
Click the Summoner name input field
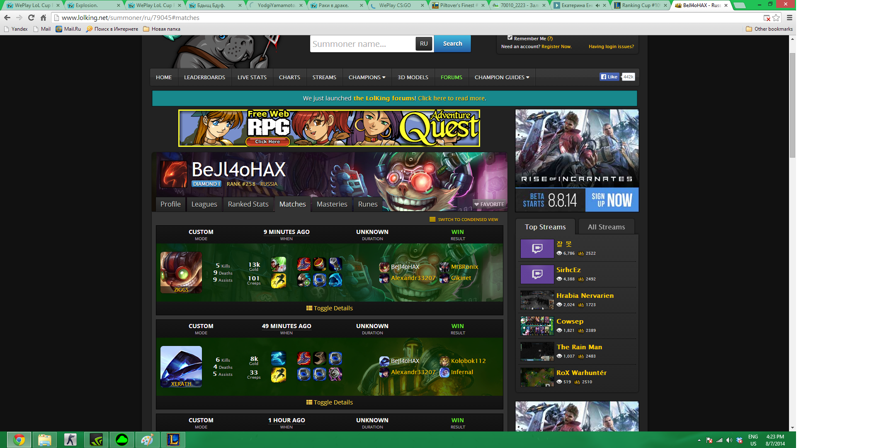tap(362, 44)
